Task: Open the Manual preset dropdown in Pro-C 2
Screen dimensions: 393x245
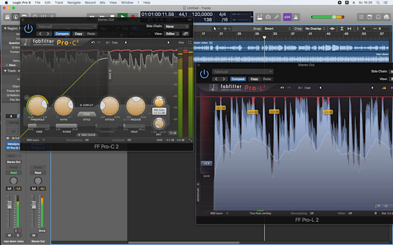Action: 66,27
